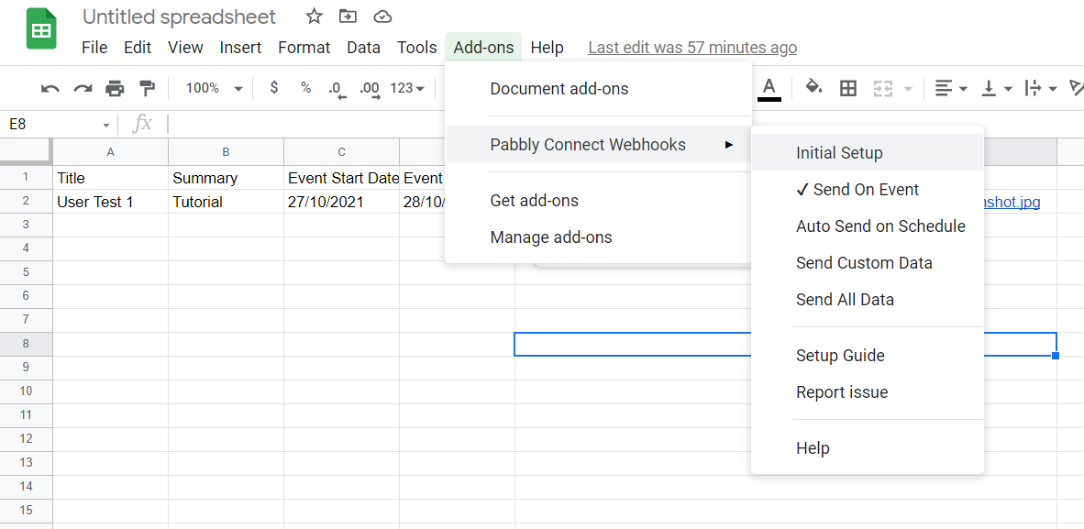The image size is (1084, 529).
Task: Select row 2 header
Action: point(27,201)
